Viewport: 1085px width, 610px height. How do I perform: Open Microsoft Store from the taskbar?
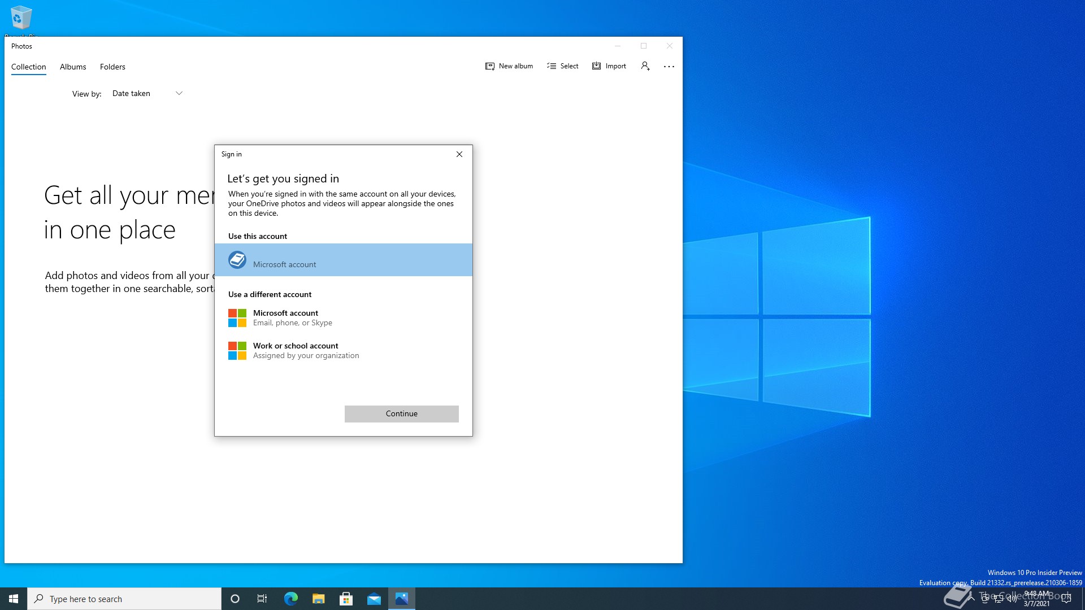[x=346, y=599]
